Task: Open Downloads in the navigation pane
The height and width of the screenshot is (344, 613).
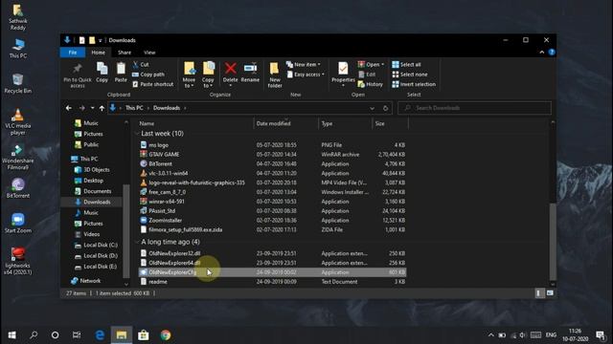Action: [x=97, y=202]
